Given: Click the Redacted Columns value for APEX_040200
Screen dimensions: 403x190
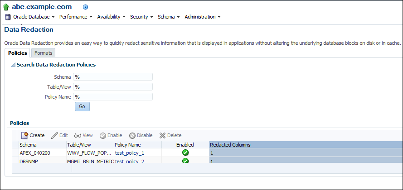Looking at the screenshot, I should (x=306, y=153).
